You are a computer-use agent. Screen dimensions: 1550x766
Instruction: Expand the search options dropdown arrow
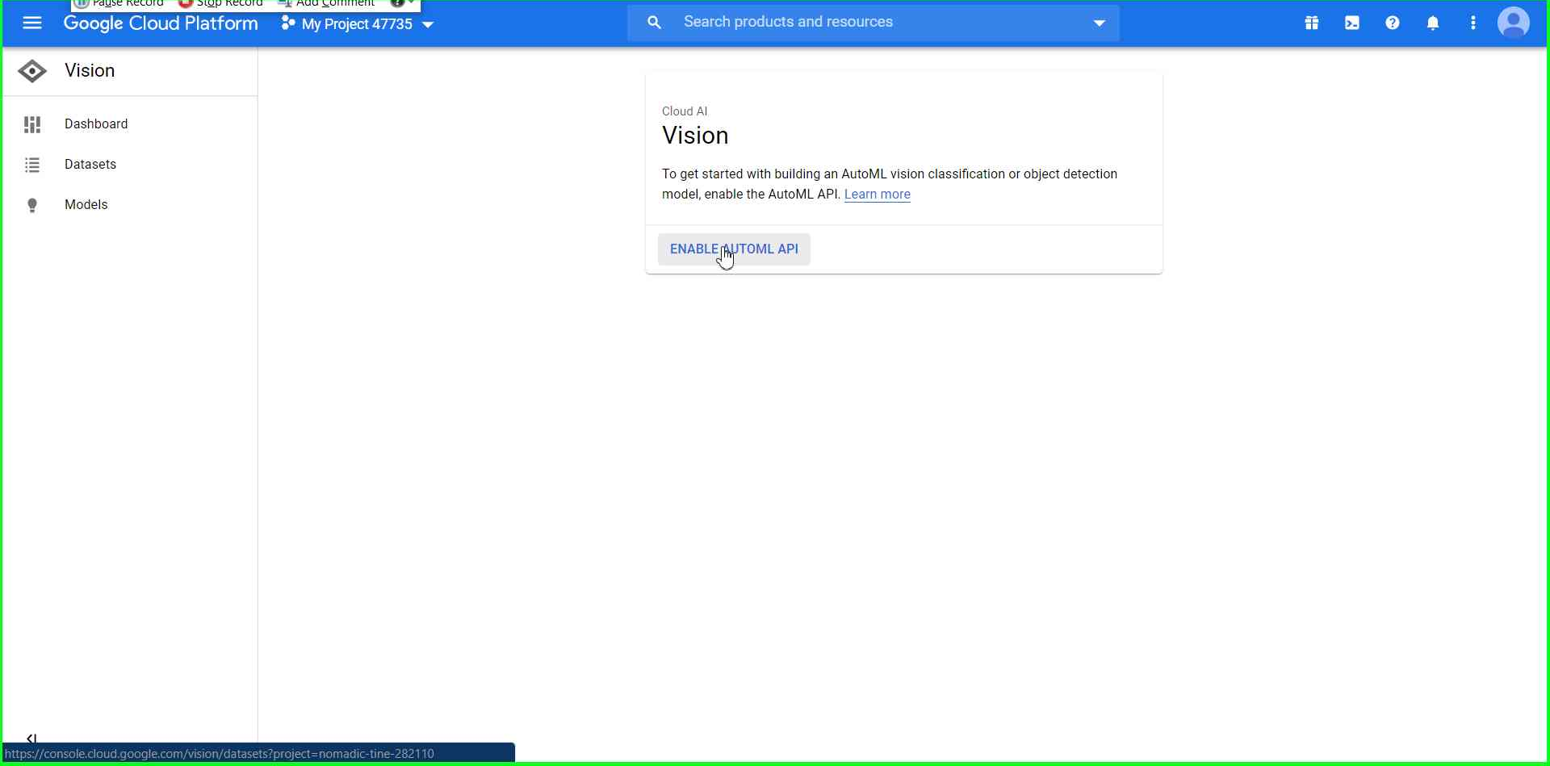(1100, 23)
